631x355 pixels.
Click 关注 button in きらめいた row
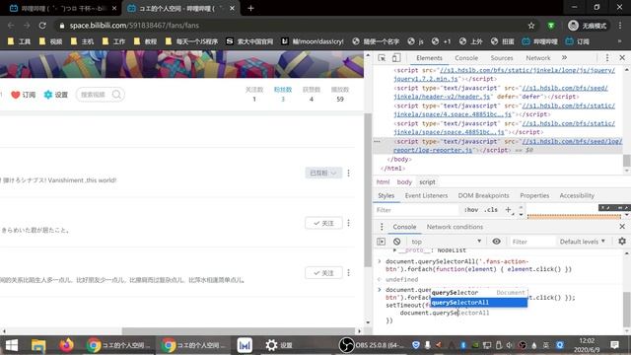323,223
